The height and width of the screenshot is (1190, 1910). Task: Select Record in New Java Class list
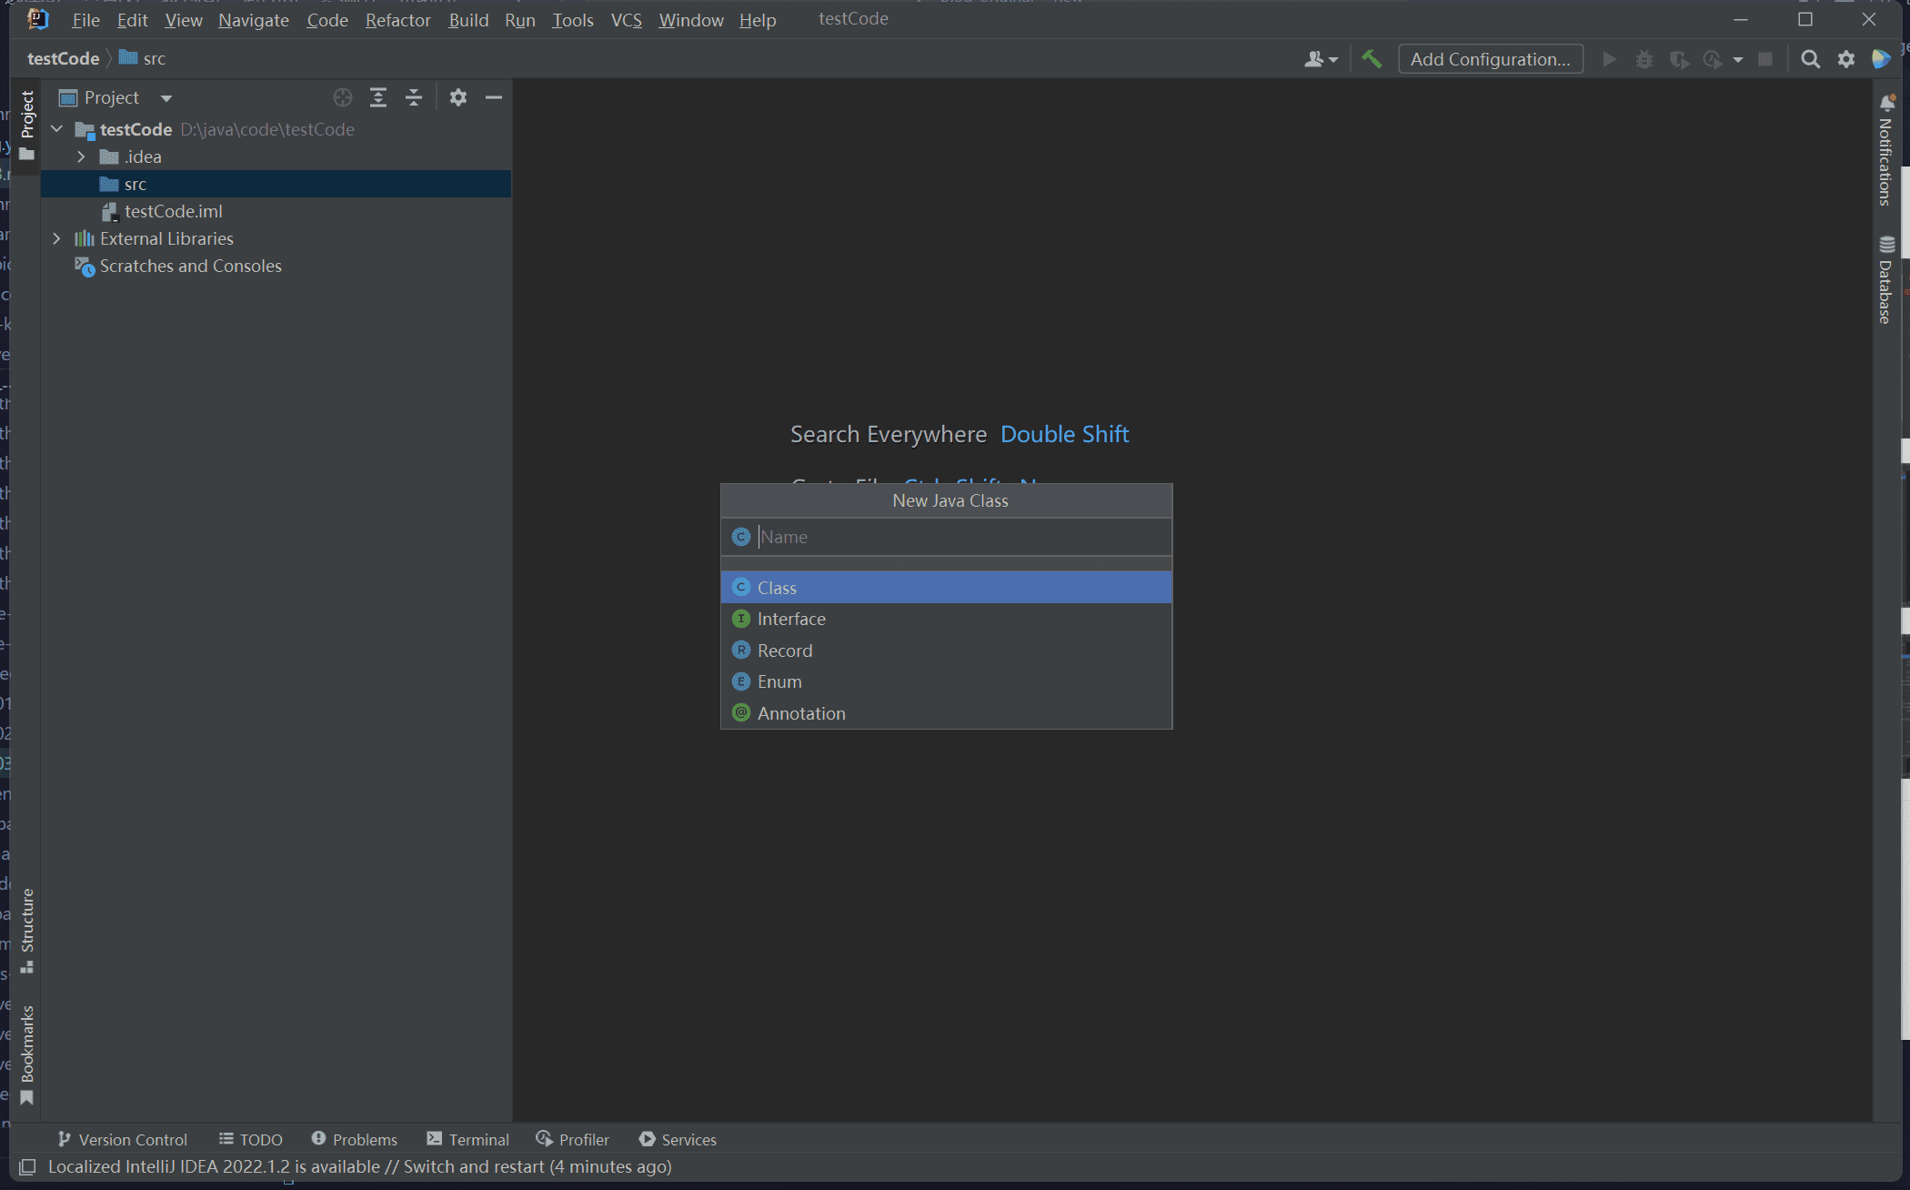[946, 650]
